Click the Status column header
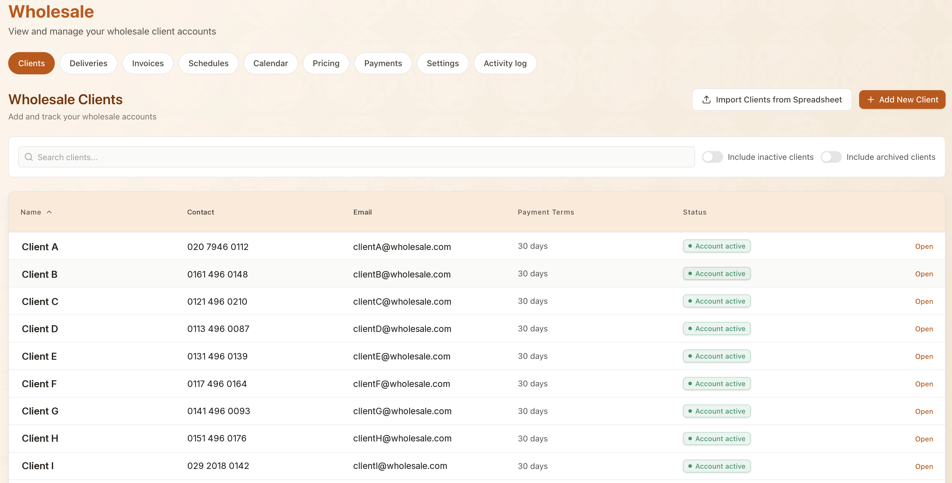This screenshot has height=483, width=952. click(x=695, y=212)
